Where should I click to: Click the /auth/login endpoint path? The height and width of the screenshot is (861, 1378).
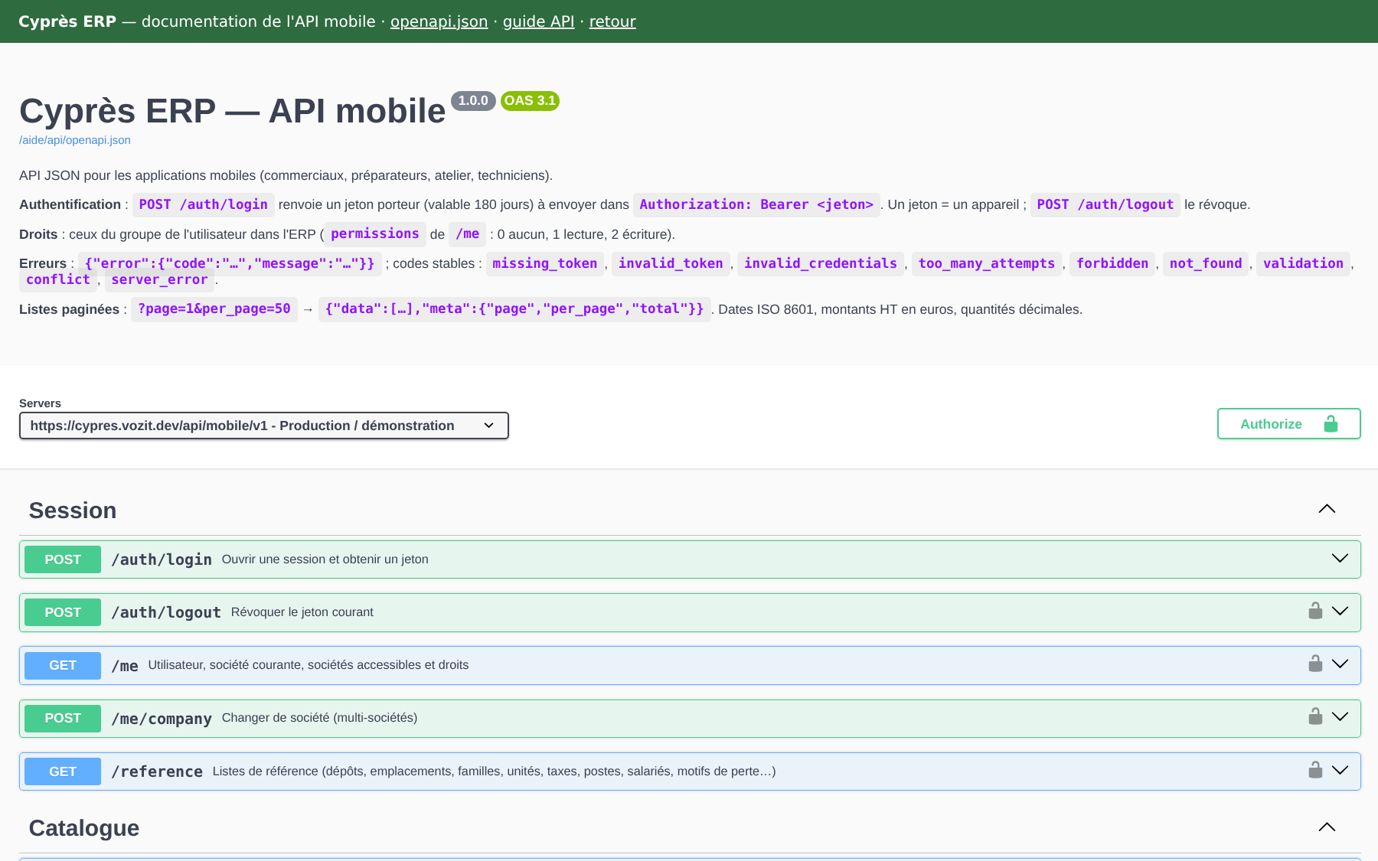tap(162, 559)
